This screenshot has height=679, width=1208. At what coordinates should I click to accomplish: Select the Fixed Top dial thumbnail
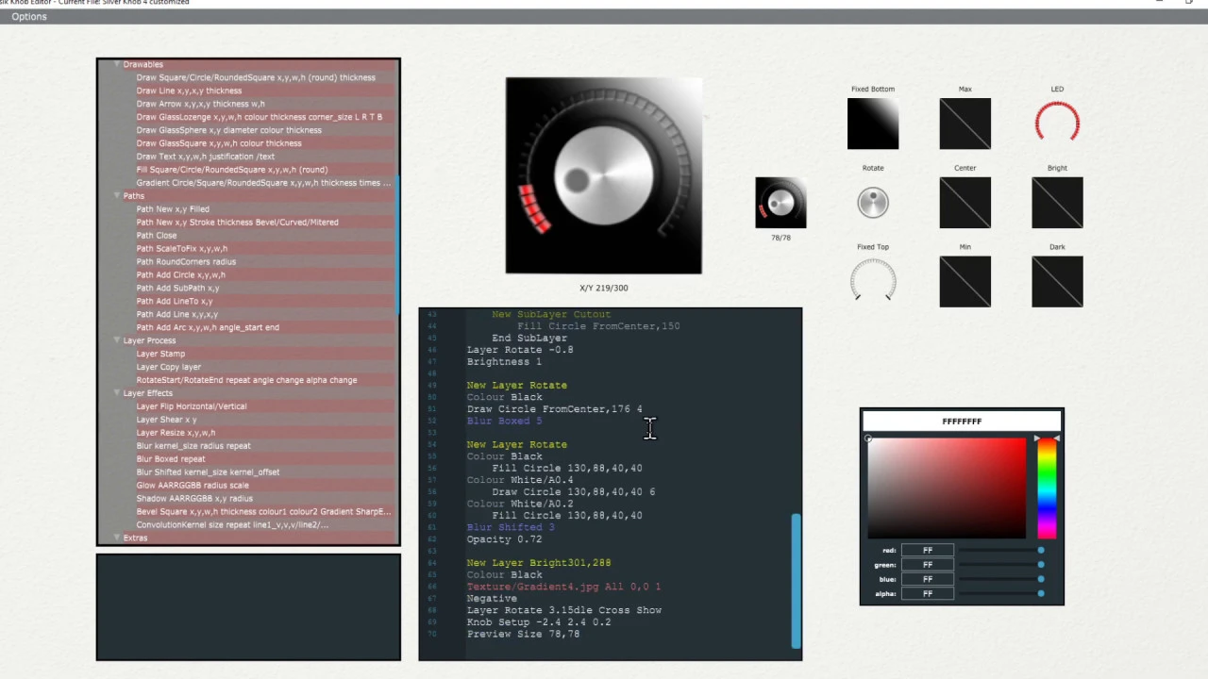click(873, 281)
